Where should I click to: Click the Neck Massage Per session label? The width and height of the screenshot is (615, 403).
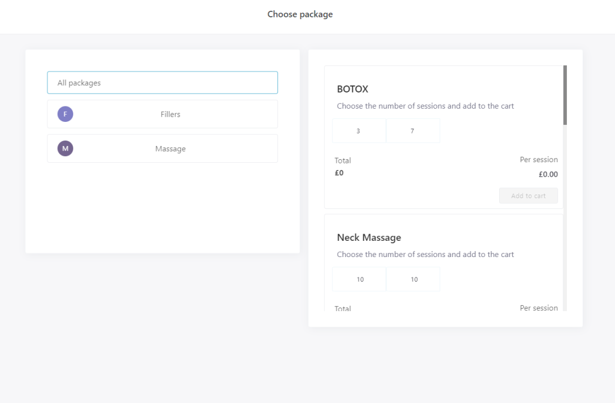(538, 308)
